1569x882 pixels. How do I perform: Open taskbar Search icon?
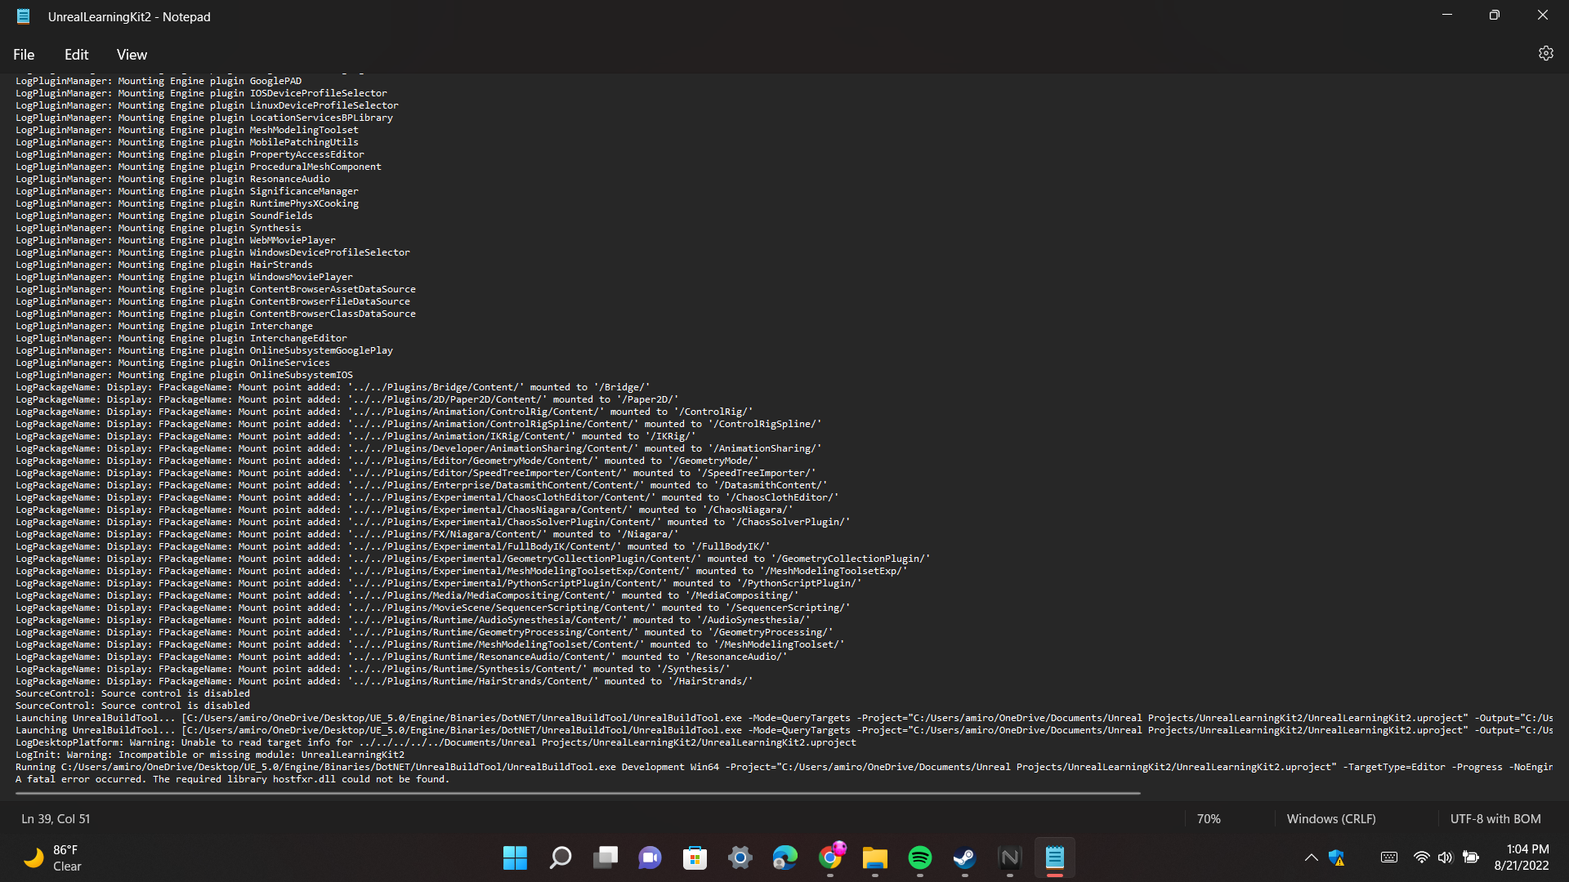[561, 857]
